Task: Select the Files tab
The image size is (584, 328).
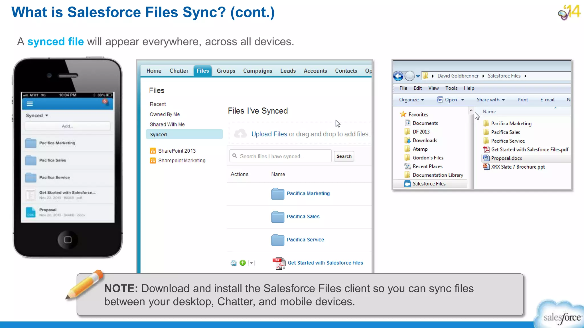Action: (202, 71)
